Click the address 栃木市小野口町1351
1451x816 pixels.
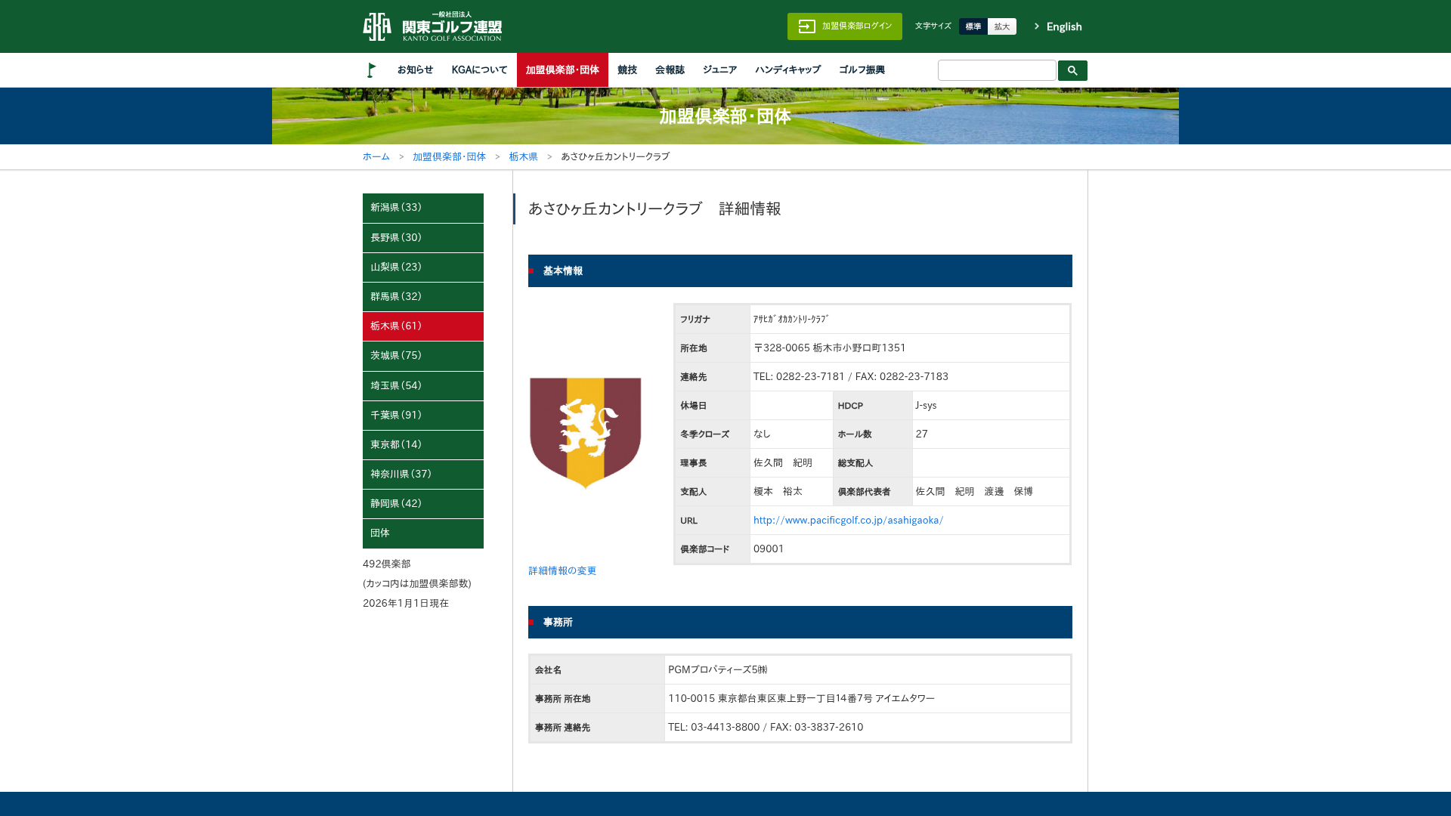pos(859,348)
